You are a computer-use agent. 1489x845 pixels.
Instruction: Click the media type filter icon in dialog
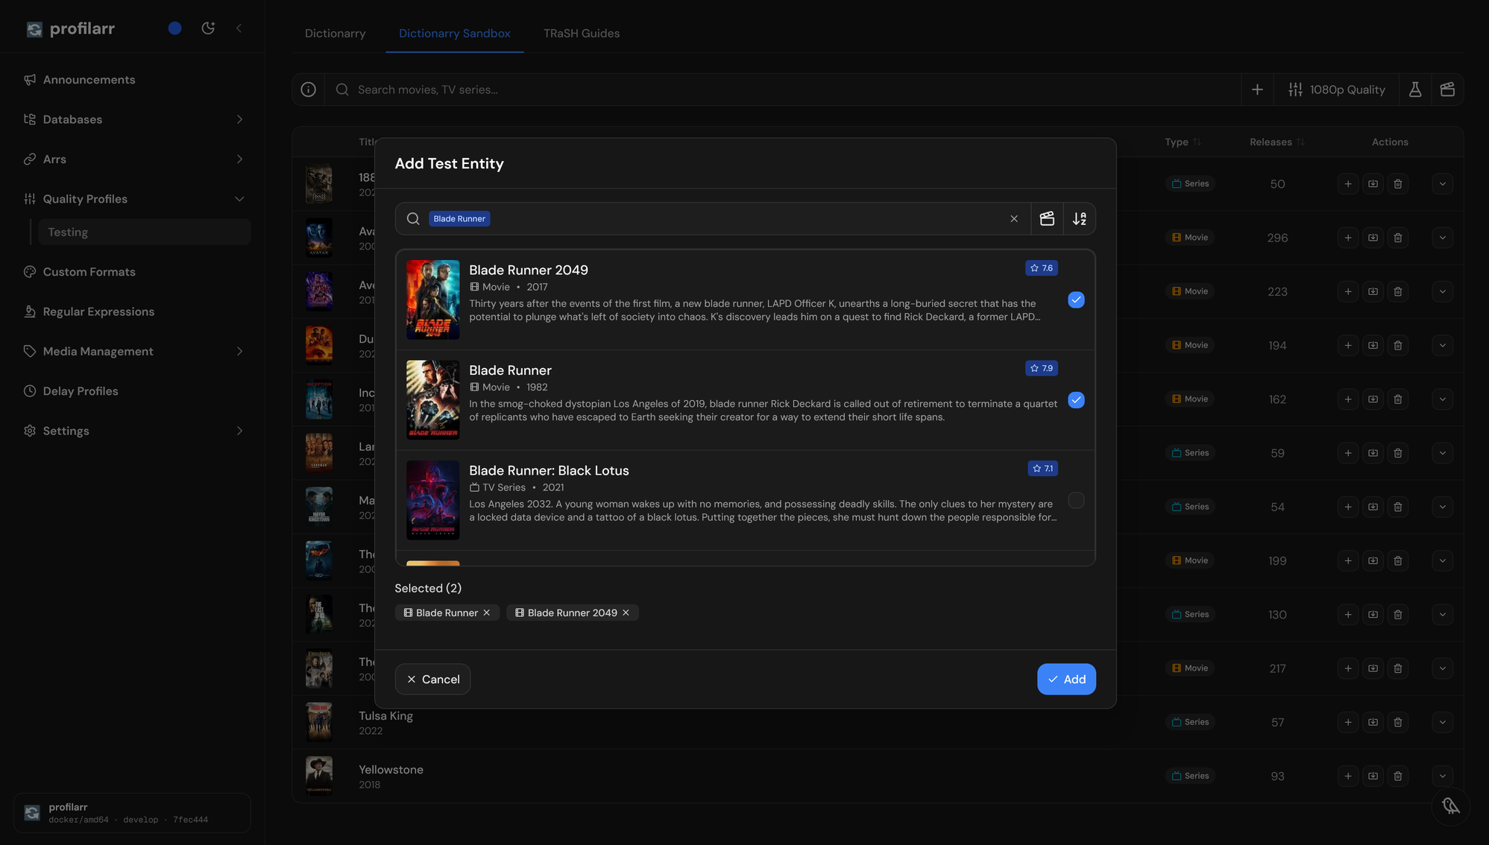1047,218
